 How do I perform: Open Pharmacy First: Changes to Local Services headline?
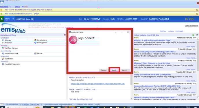[x=152, y=63]
